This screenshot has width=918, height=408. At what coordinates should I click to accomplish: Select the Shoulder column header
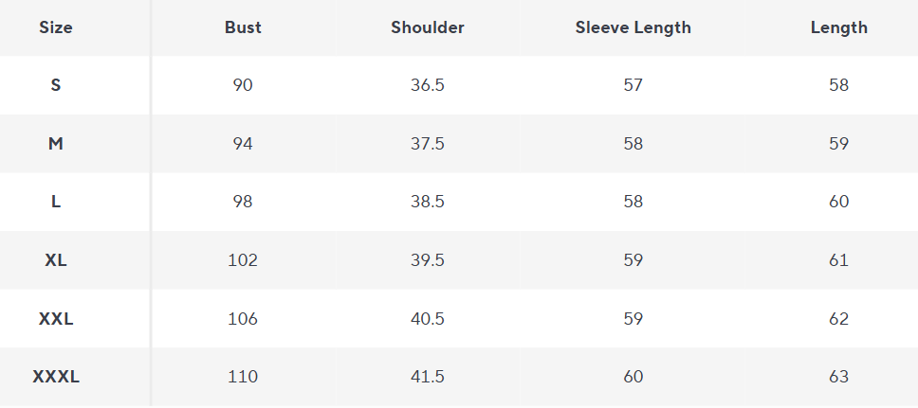pos(428,27)
